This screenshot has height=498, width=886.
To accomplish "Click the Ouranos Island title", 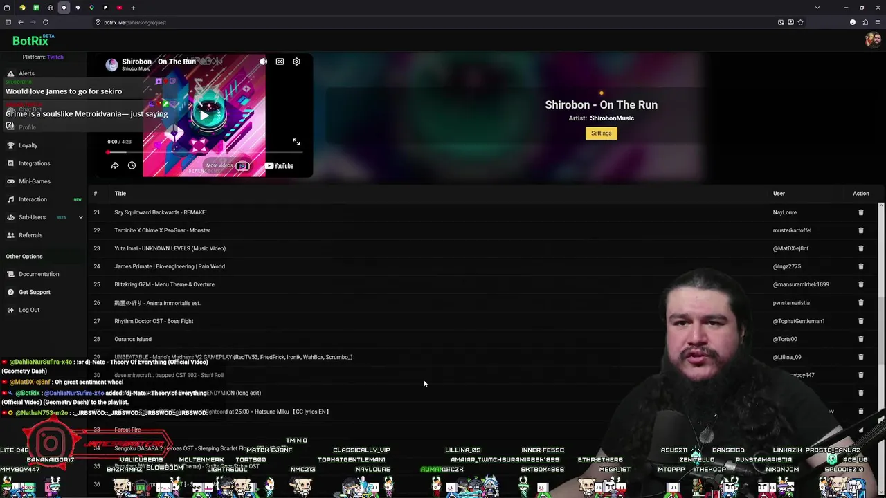I will (x=133, y=339).
